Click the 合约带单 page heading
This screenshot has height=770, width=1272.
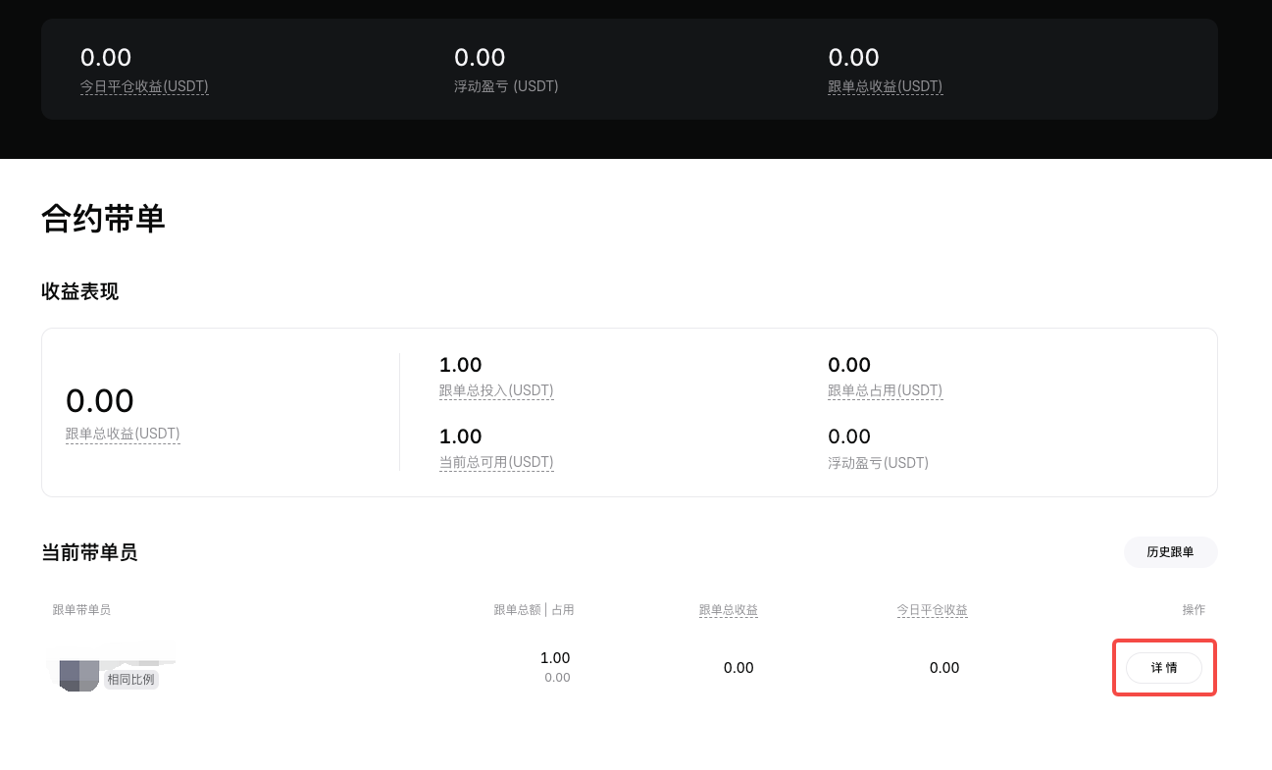[103, 219]
